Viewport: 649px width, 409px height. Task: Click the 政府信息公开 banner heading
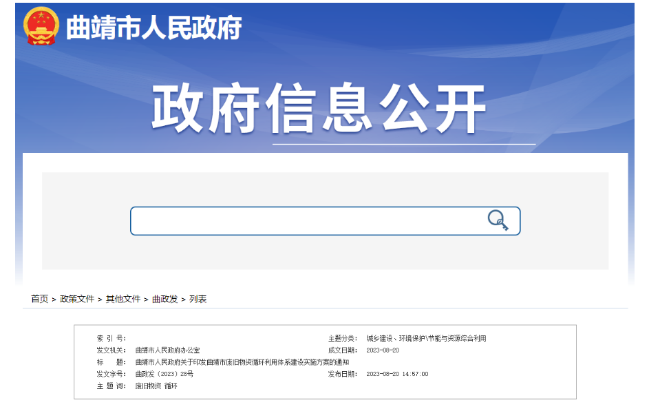point(319,109)
